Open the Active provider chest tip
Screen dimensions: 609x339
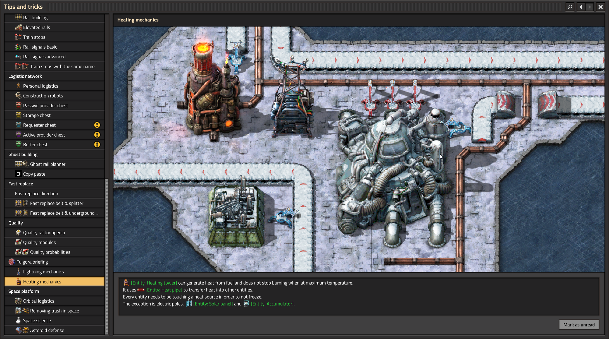[54, 135]
